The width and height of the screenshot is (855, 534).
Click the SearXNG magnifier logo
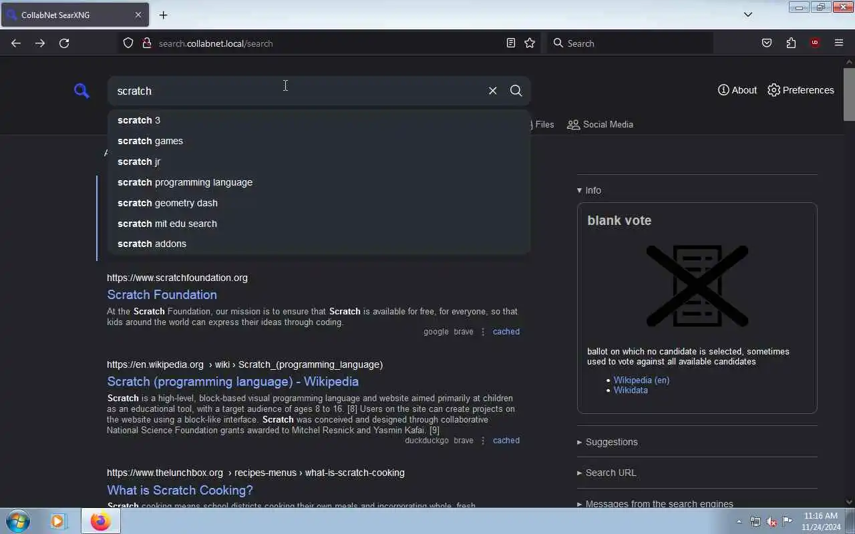pyautogui.click(x=81, y=91)
